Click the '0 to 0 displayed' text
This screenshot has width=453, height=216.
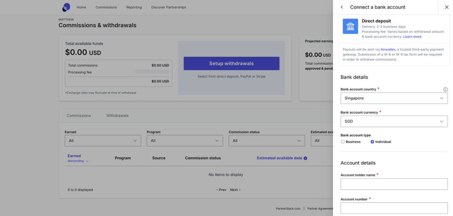tap(80, 190)
